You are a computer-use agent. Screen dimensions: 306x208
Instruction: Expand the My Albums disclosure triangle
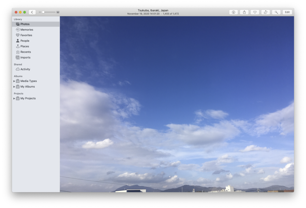[x=14, y=87]
